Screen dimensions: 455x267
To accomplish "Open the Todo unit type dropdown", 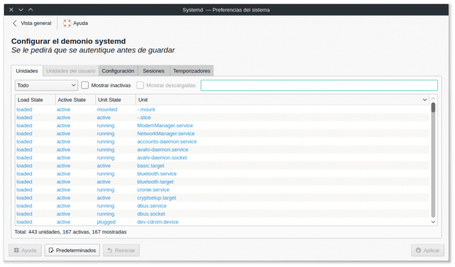I will (x=47, y=85).
